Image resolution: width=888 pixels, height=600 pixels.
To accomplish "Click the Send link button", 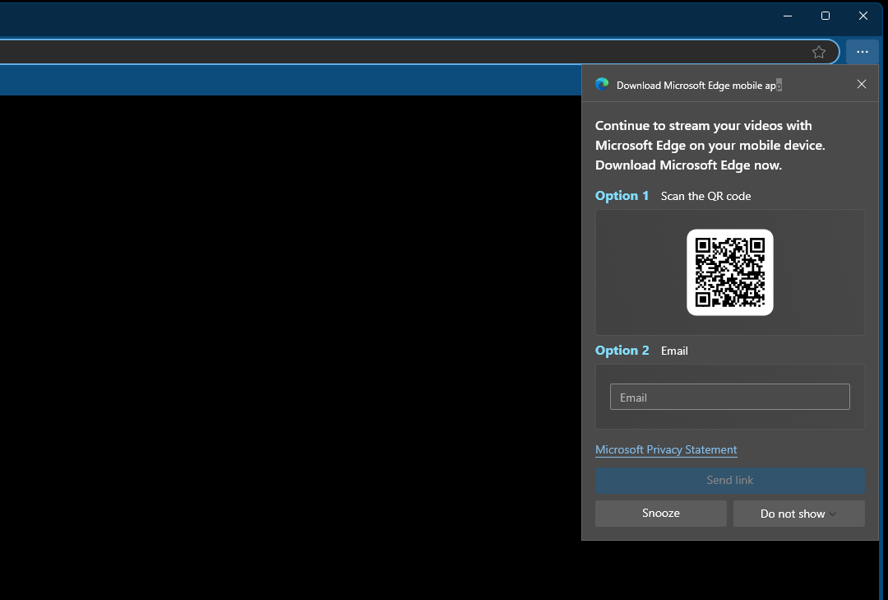I will [x=729, y=481].
